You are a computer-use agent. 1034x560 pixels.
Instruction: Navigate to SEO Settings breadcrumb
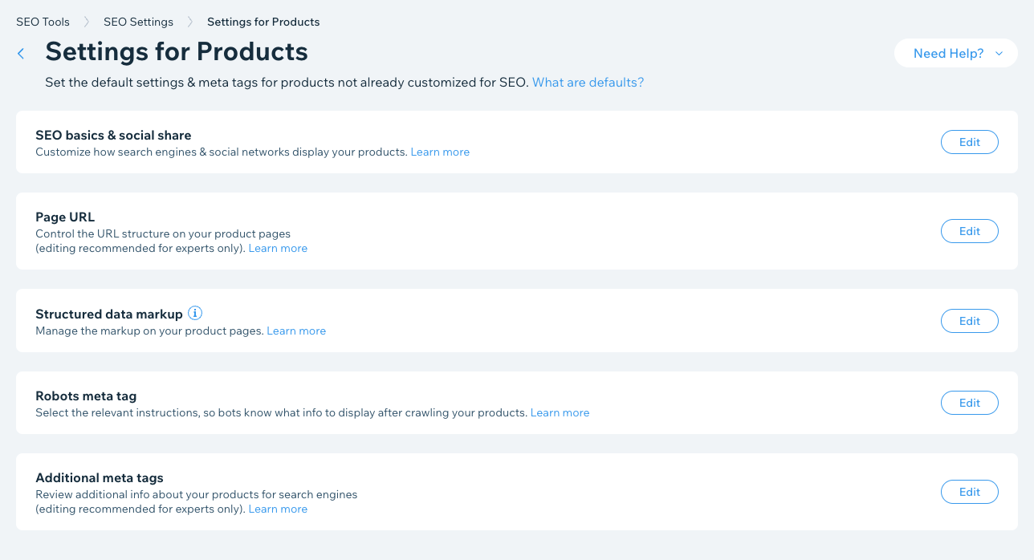point(138,22)
